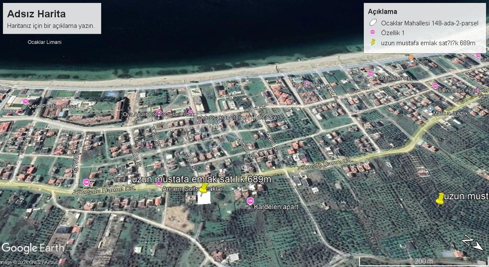Image resolution: width=489 pixels, height=267 pixels.
Task: Click the pink marker for karataş apart otel
Action: [x=371, y=74]
